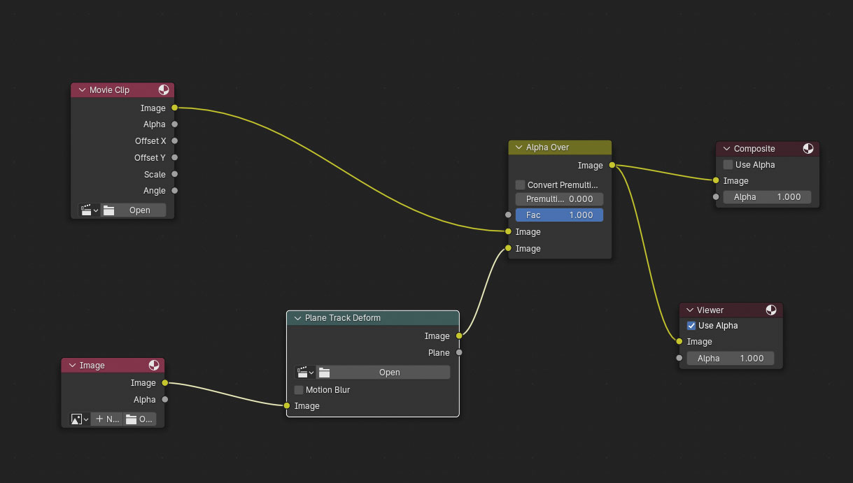Collapse the Plane Track Deform node
Viewport: 853px width, 483px height.
pos(297,318)
